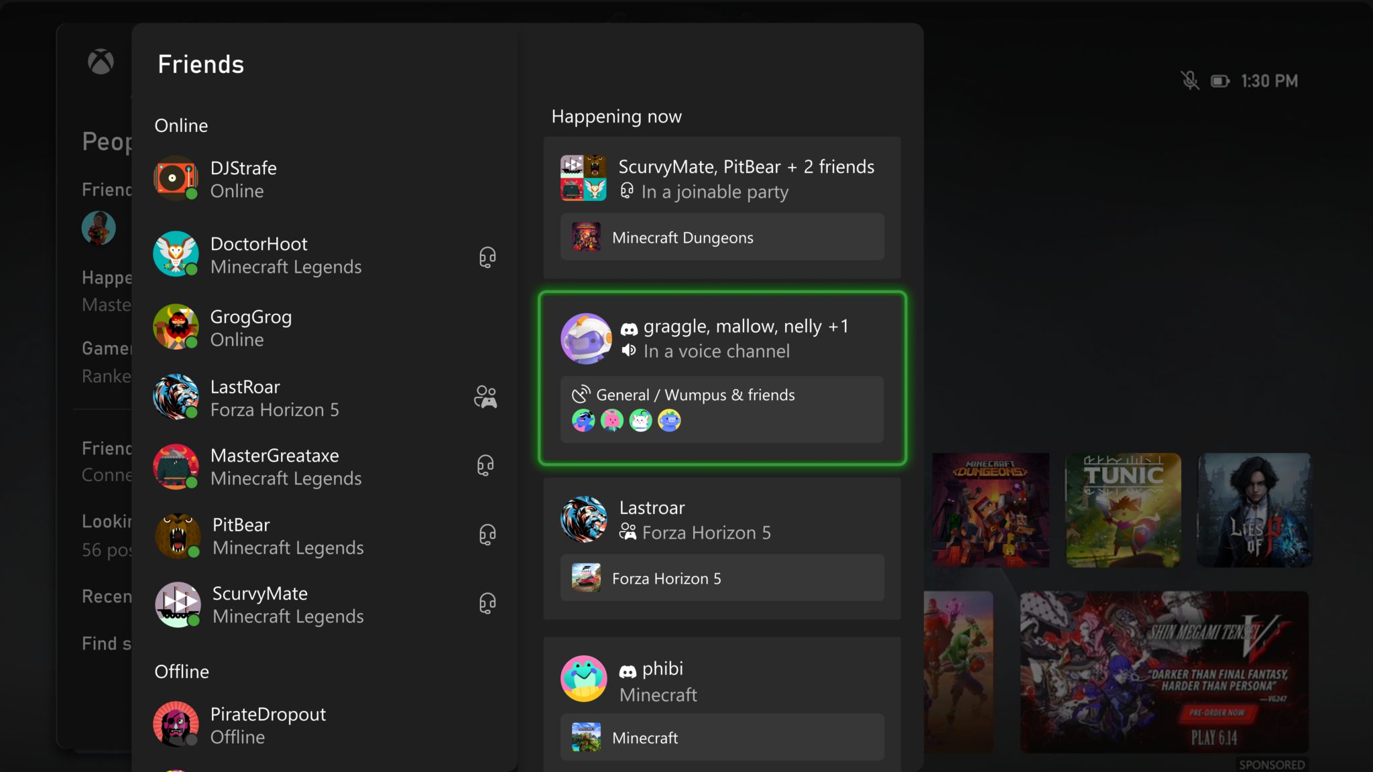
Task: Click the Xbox guide logo icon
Action: 101,62
